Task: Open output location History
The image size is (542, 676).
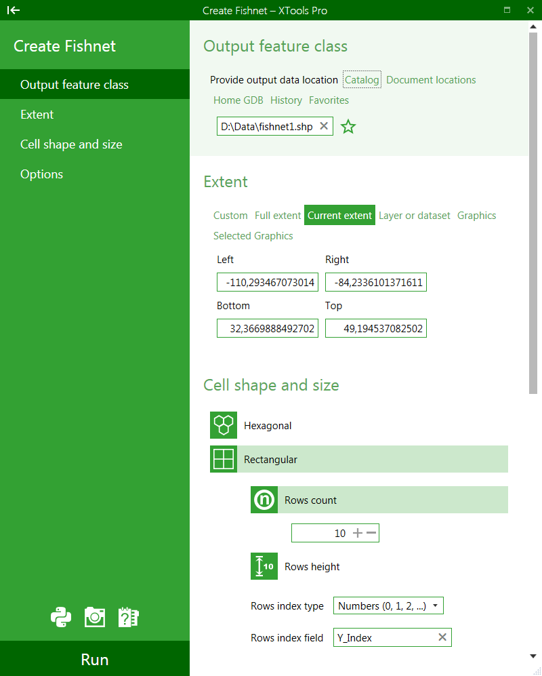Action: coord(286,100)
